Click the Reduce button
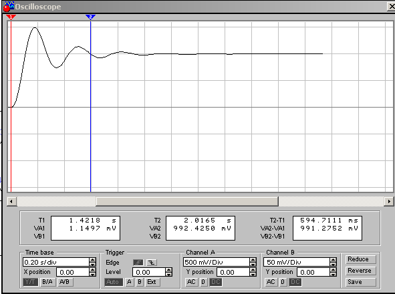 (x=361, y=259)
